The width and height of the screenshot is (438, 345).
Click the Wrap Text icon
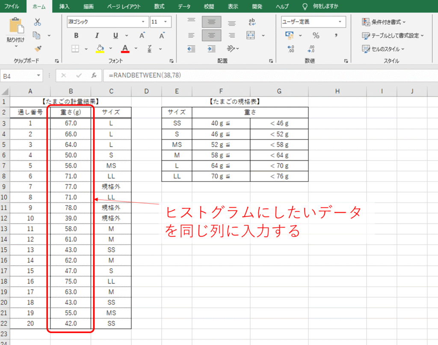point(252,22)
